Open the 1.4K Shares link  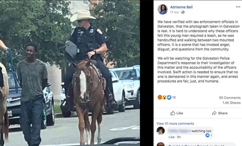coord(231,103)
